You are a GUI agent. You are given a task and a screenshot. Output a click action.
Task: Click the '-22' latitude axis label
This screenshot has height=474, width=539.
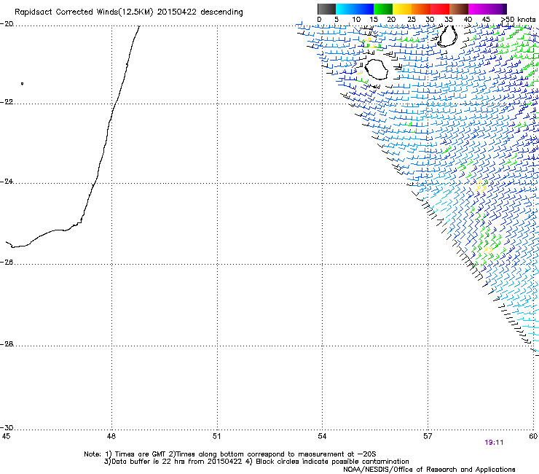coord(7,102)
